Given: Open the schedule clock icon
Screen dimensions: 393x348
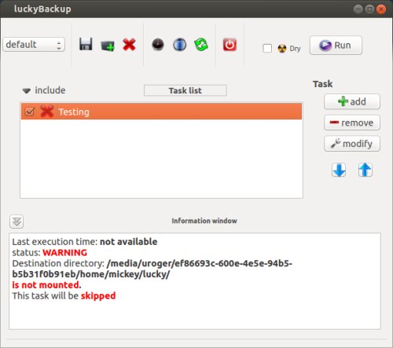Looking at the screenshot, I should [x=158, y=45].
